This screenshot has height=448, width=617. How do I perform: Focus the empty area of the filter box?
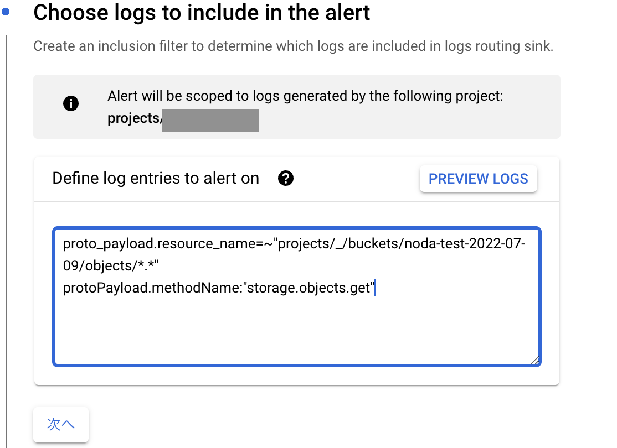coord(297,329)
